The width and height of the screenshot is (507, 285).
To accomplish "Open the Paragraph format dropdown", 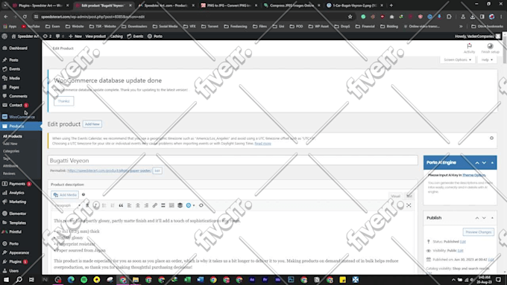I will point(67,205).
